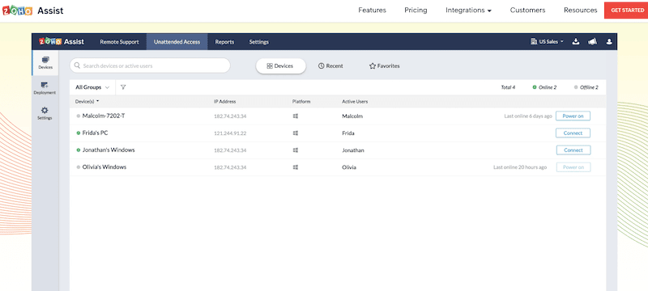The image size is (648, 291).
Task: Click the offline status dot beside Olivia's Windows
Action: coord(79,167)
